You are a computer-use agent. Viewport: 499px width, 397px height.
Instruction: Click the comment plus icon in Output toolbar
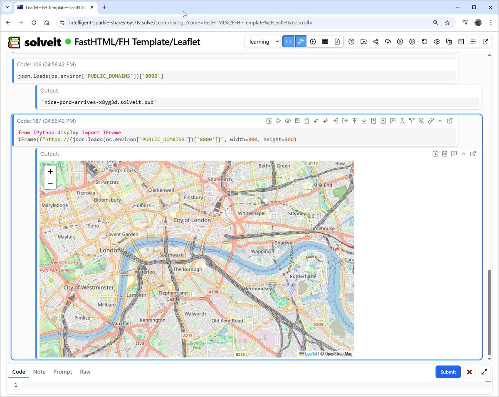tap(454, 154)
